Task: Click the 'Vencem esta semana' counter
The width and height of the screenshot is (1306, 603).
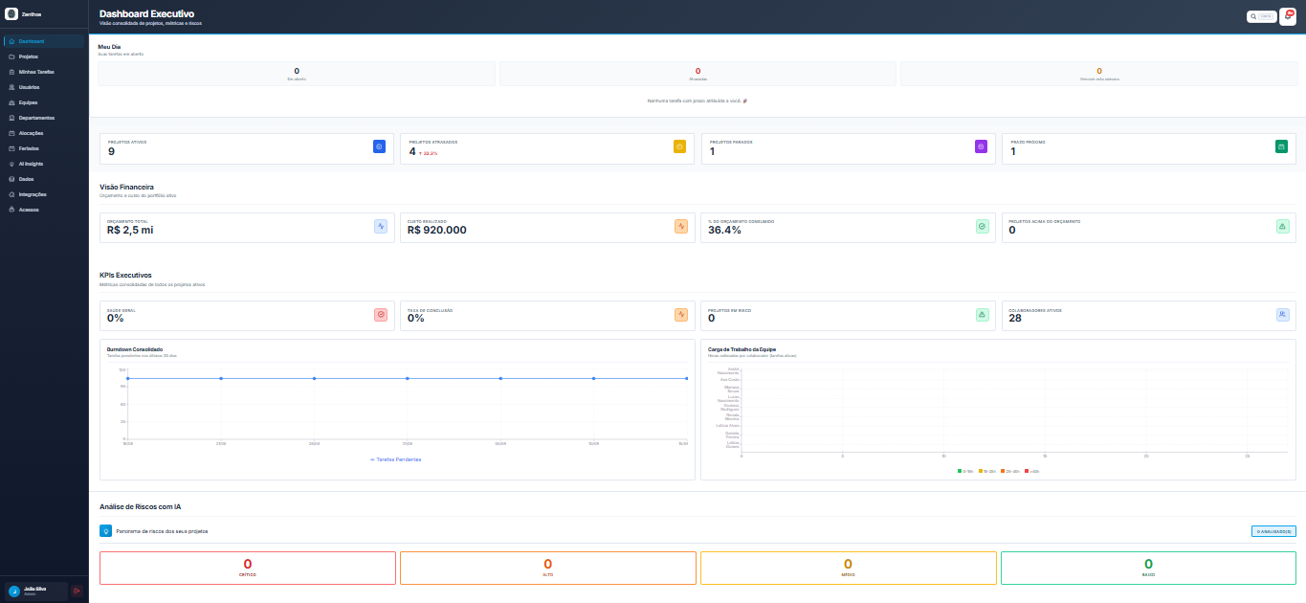Action: pos(1099,74)
